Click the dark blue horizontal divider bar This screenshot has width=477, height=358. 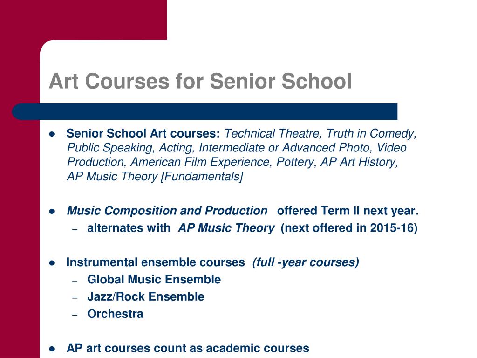point(205,112)
